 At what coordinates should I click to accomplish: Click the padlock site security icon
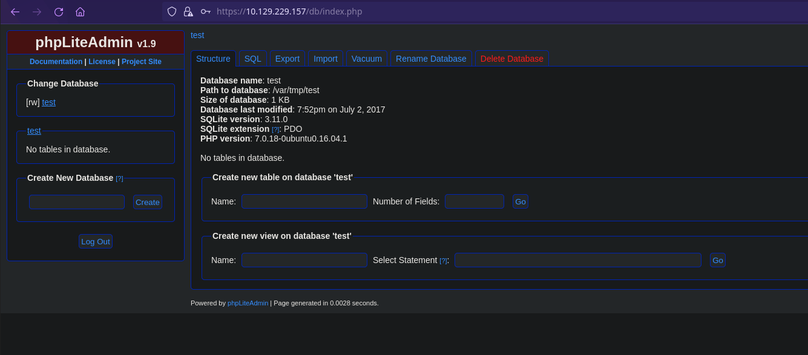(x=188, y=11)
